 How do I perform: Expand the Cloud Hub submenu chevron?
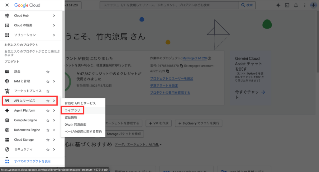point(54,16)
